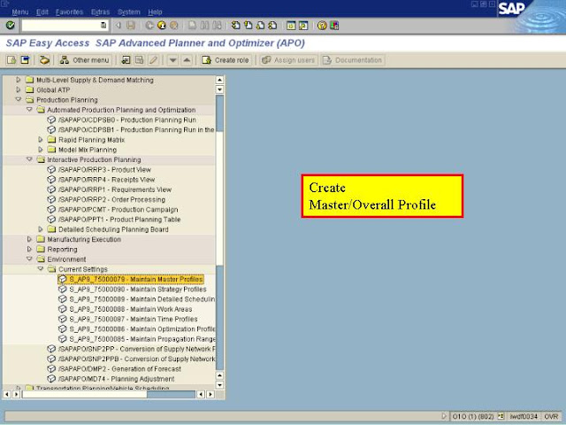
Task: Expand Multi-Level Supply & Demand Matching folder
Action: [18, 80]
